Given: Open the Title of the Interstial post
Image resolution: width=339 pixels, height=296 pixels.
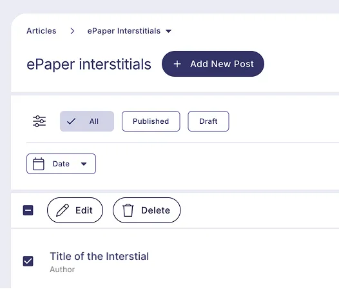Looking at the screenshot, I should (99, 257).
